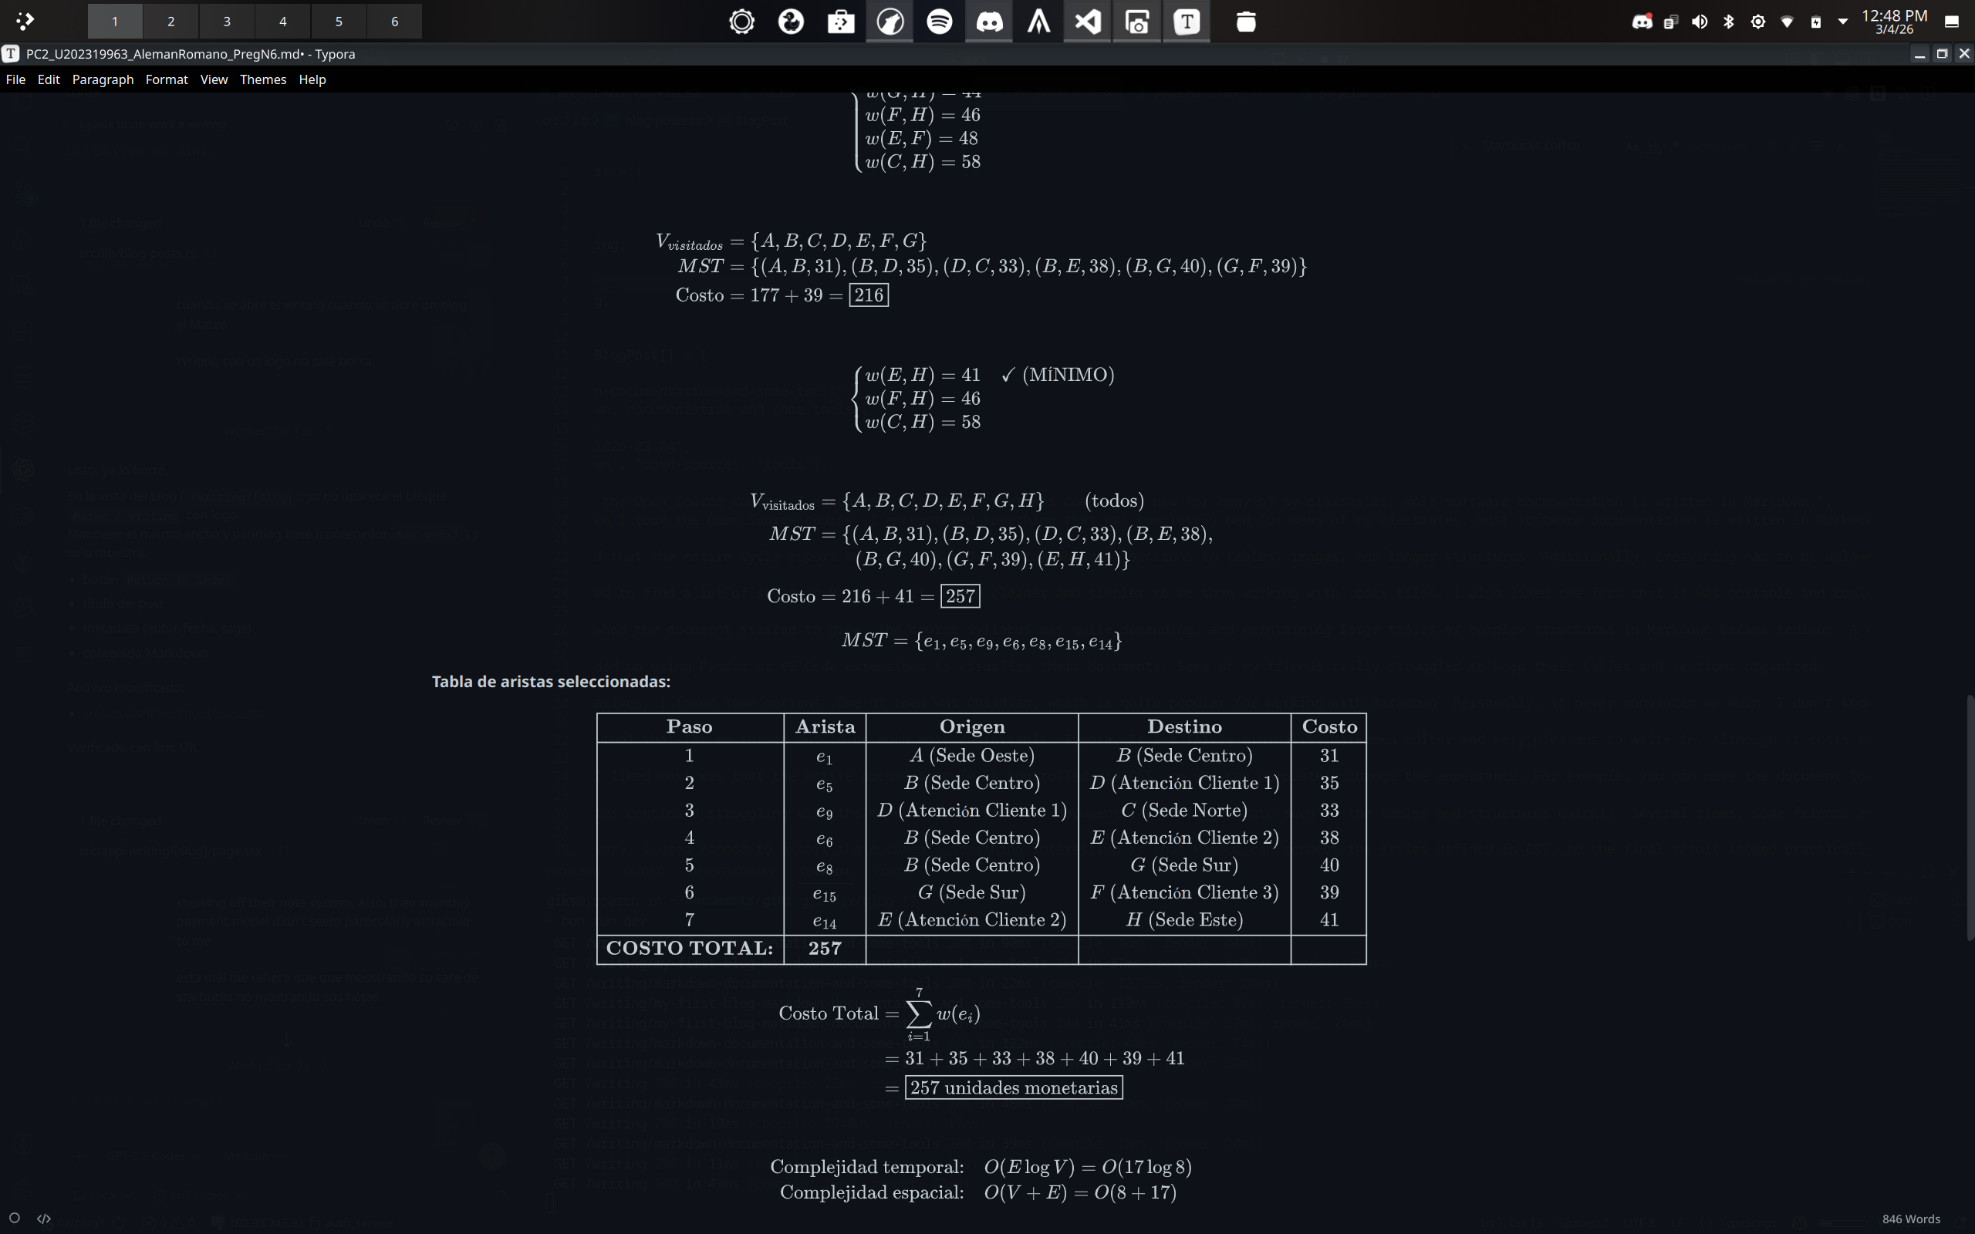
Task: Open Discord from the top panel
Action: click(989, 22)
